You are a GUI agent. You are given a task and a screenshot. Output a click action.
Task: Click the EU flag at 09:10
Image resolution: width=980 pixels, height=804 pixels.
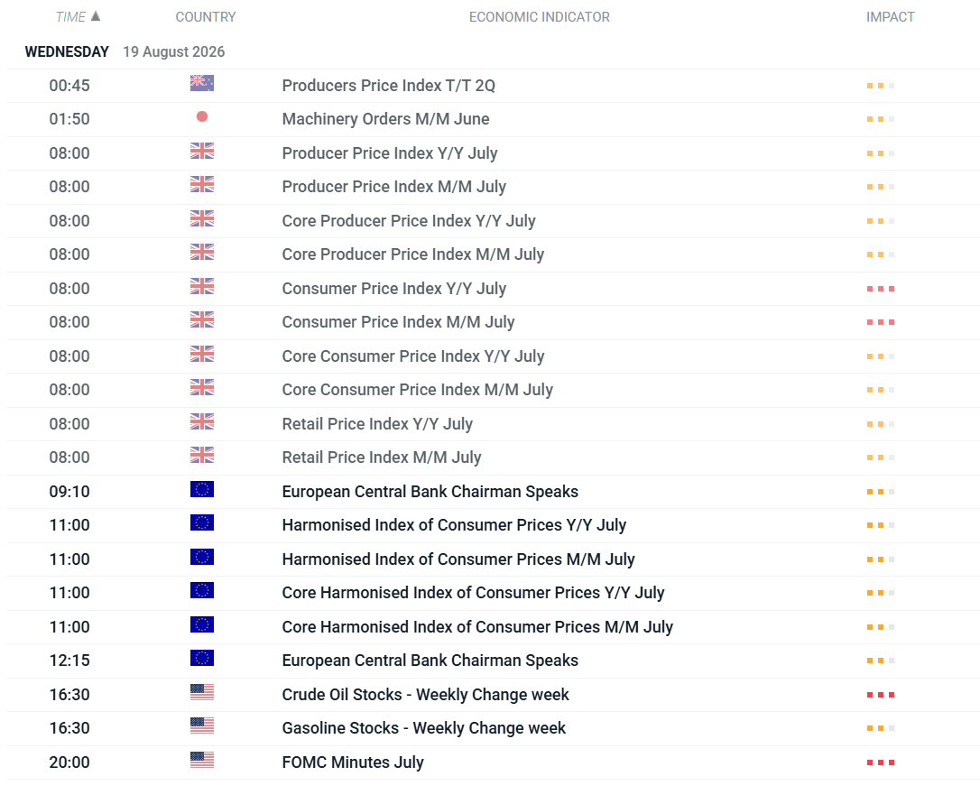click(202, 489)
